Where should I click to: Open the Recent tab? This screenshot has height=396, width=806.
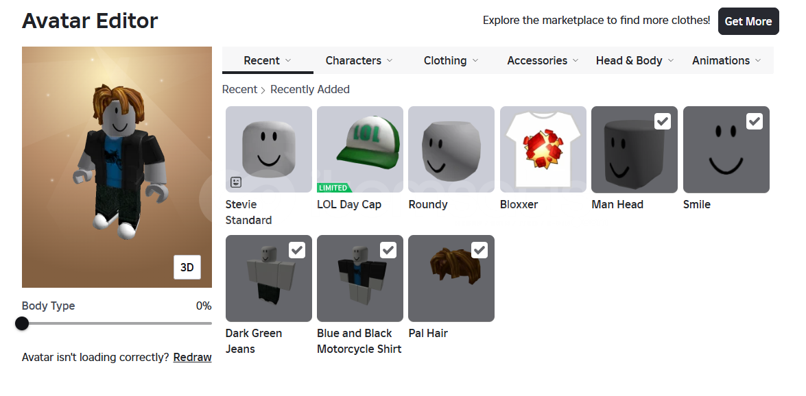coord(268,60)
